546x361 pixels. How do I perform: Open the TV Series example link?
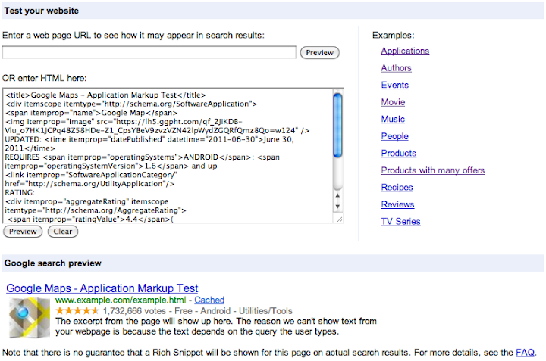[x=400, y=222]
